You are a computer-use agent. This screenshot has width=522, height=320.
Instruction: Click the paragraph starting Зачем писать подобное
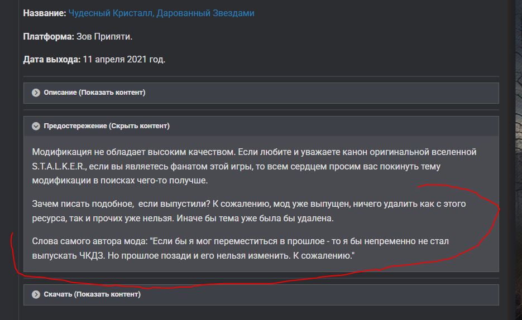point(248,211)
